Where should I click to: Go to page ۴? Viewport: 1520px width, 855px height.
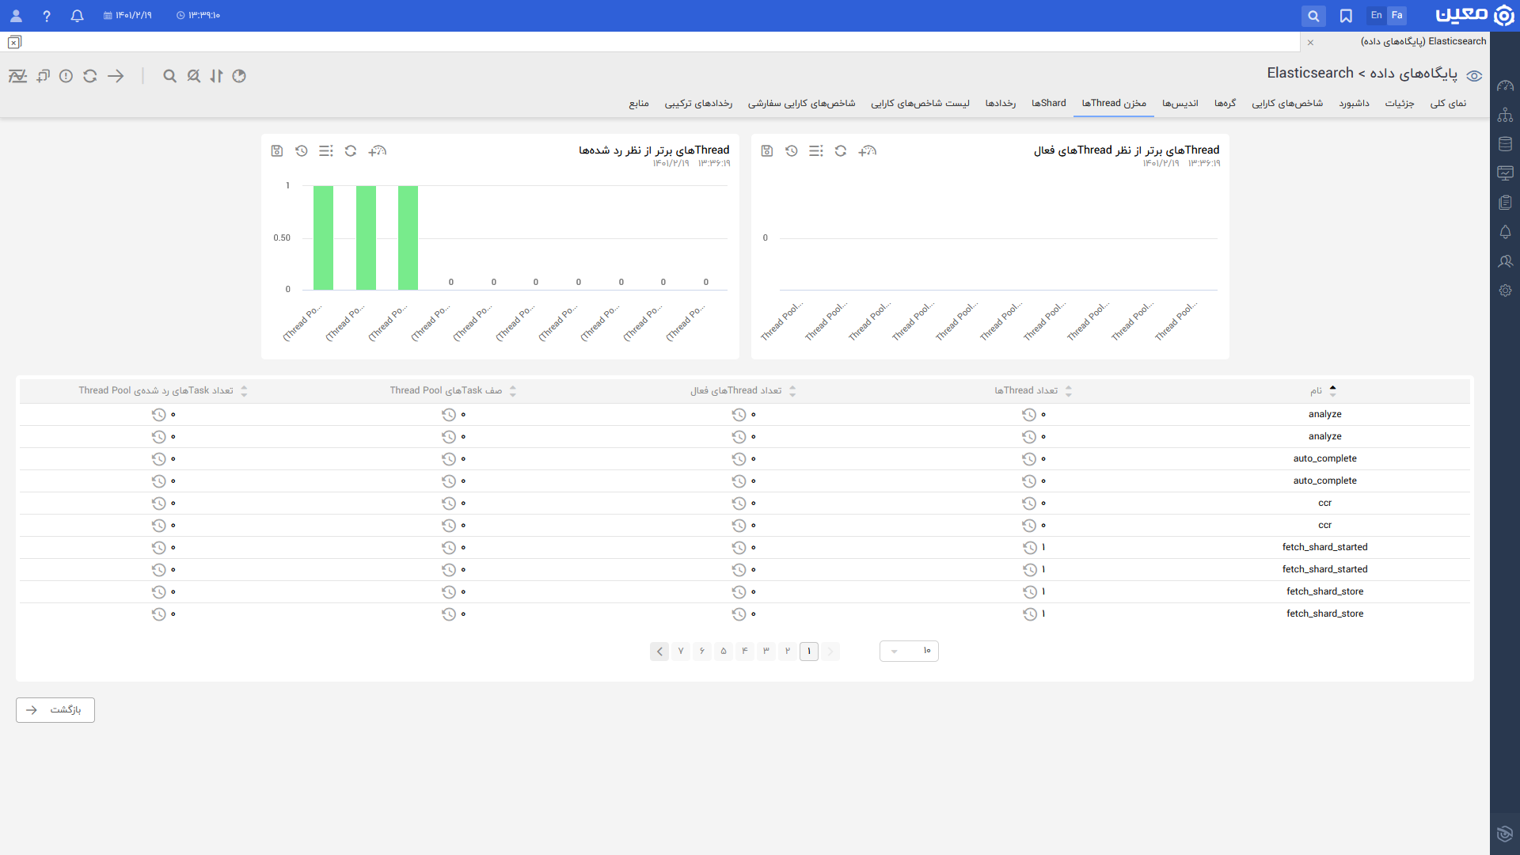pyautogui.click(x=745, y=652)
